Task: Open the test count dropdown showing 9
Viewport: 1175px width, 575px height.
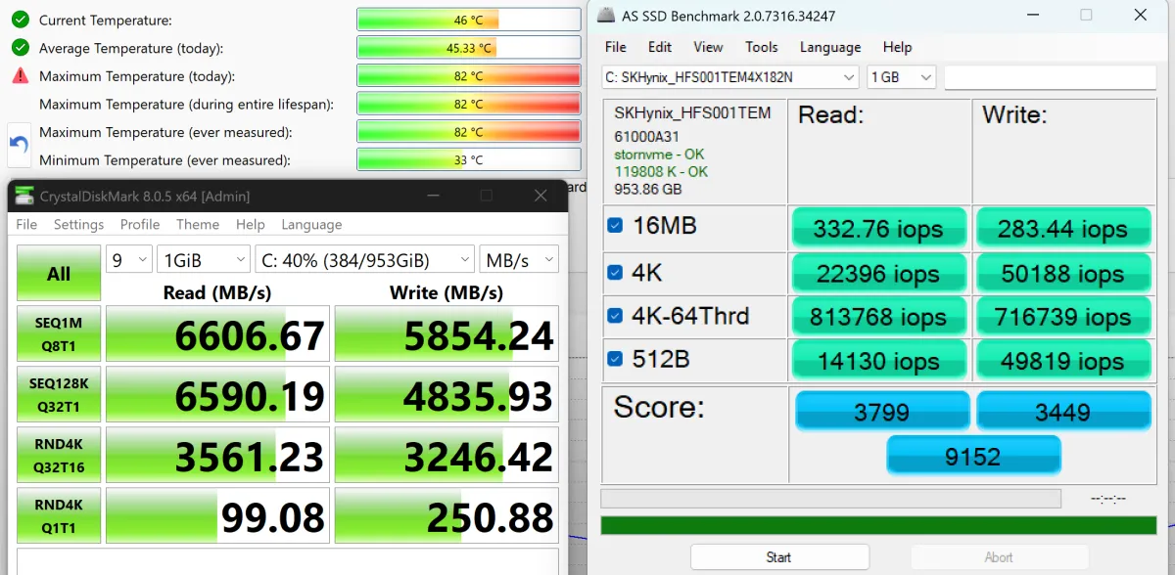Action: [129, 260]
